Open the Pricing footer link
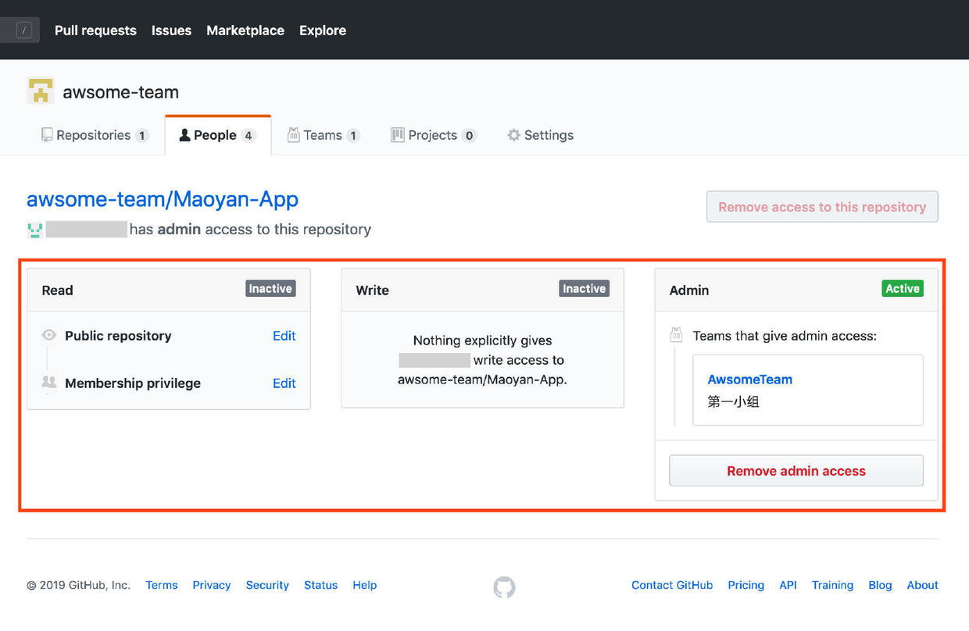 point(746,585)
